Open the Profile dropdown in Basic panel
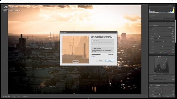The width and height of the screenshot is (177, 99). [156, 25]
